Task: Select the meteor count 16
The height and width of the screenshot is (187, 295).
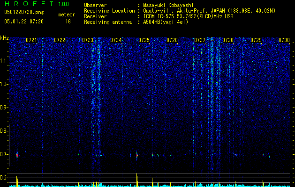Action: 68,22
